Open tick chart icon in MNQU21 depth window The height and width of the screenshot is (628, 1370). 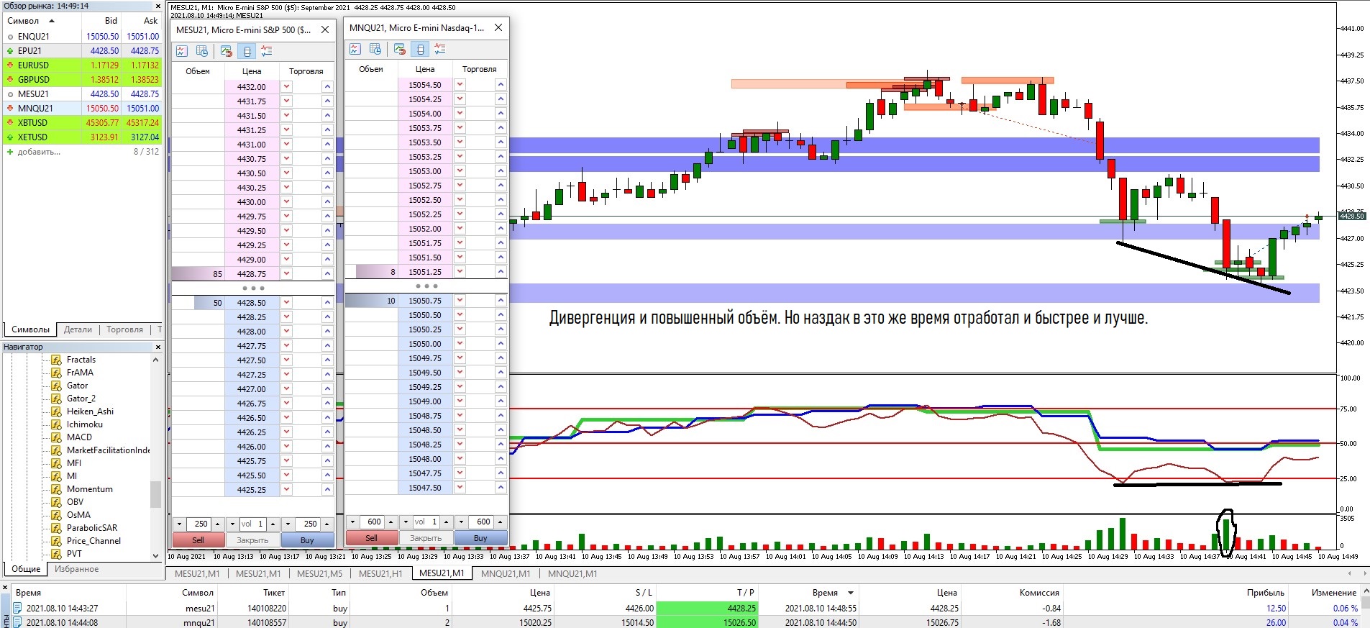click(355, 49)
